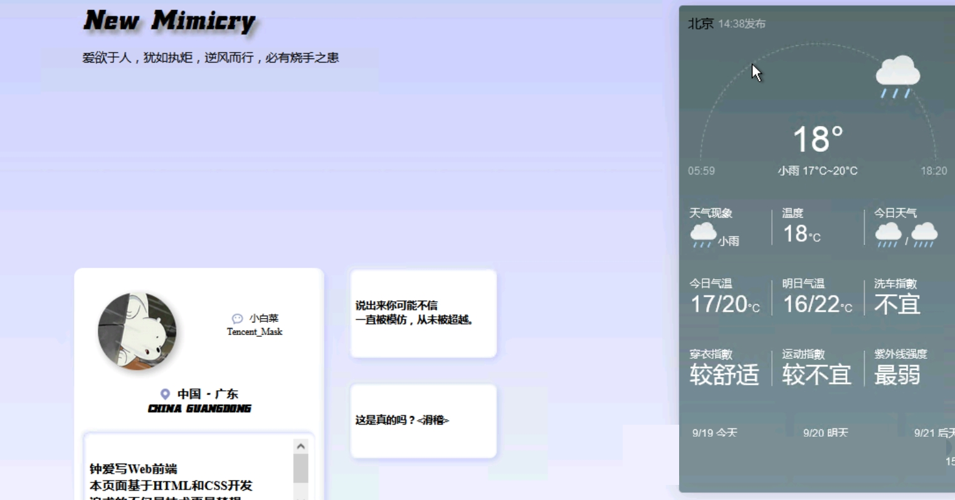Click the 穿衣指数 较舒适 index tile
955x500 pixels.
pos(724,368)
